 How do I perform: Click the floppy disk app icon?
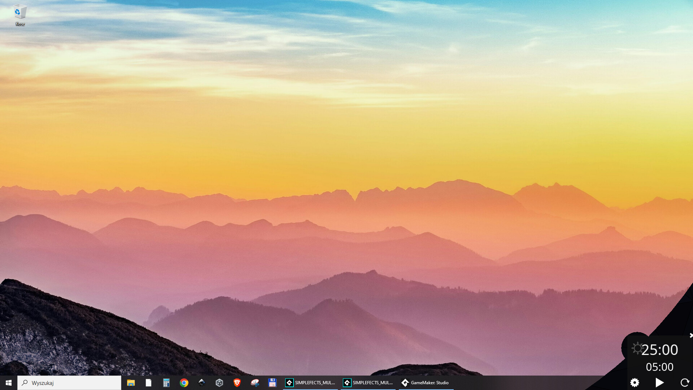click(x=273, y=382)
